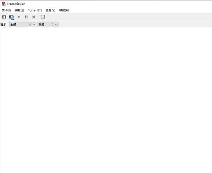
Task: Open the Torrent(T) menu
Action: [35, 10]
